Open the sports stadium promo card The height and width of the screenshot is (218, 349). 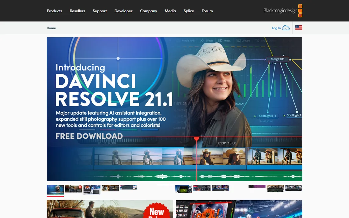point(239,209)
